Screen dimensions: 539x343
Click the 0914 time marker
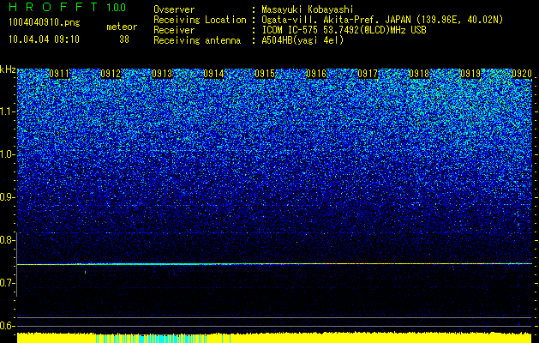213,74
